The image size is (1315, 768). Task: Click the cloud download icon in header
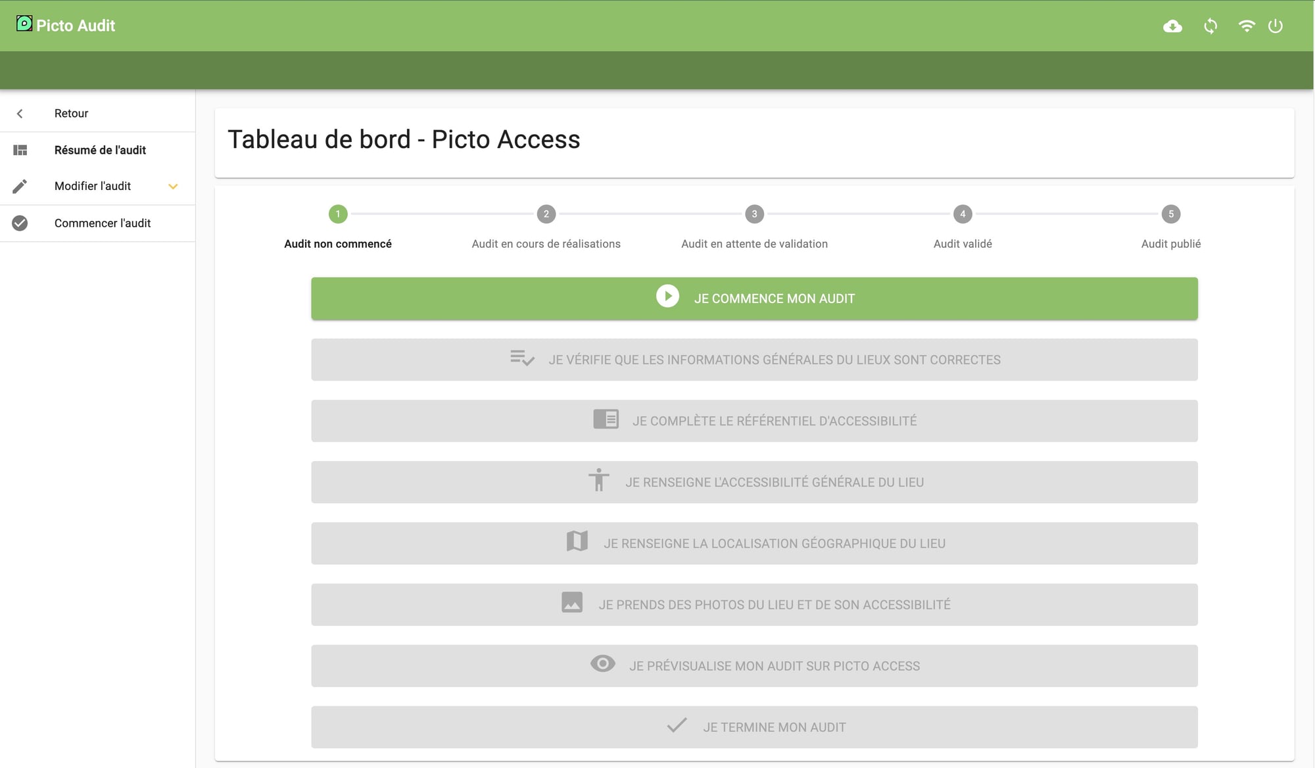tap(1172, 26)
